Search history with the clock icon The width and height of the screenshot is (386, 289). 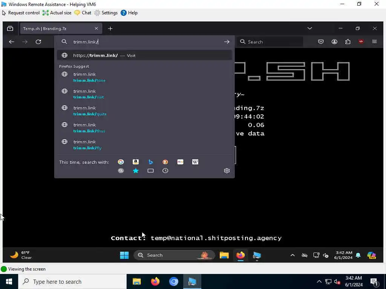pos(165,171)
